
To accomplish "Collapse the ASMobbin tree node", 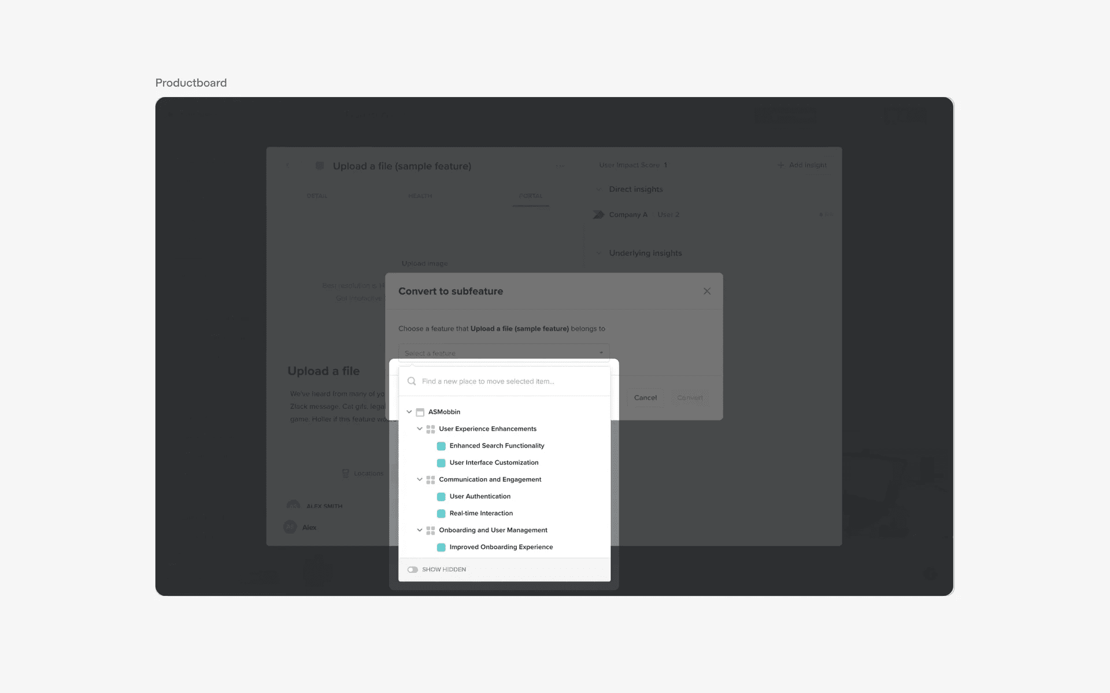I will click(x=409, y=412).
